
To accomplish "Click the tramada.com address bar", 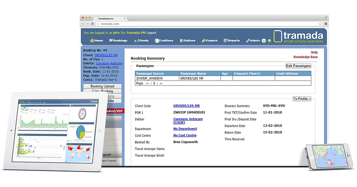I will click(x=209, y=24).
